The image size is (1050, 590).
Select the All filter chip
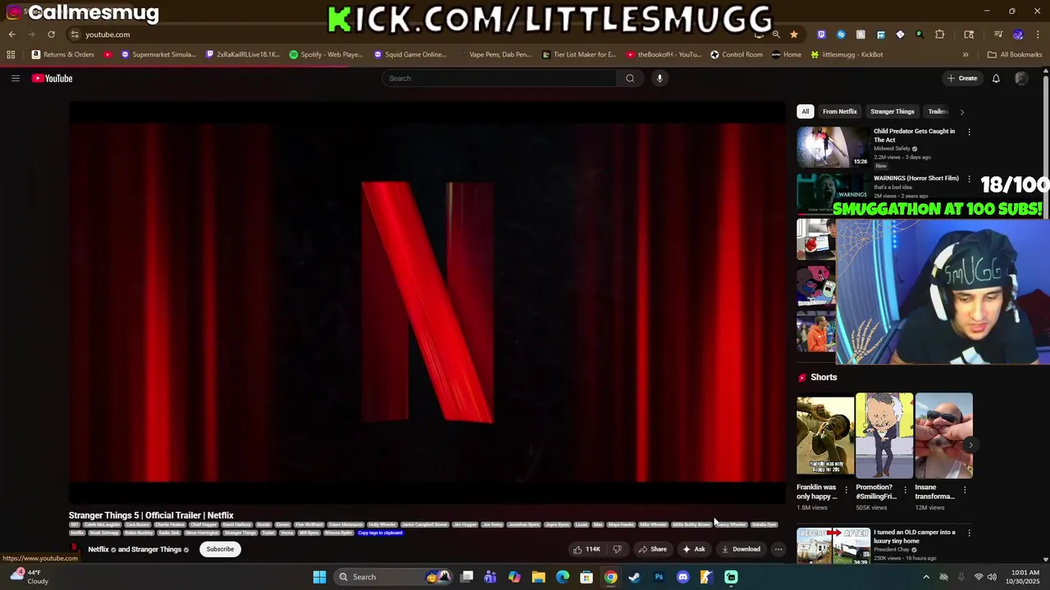[806, 111]
